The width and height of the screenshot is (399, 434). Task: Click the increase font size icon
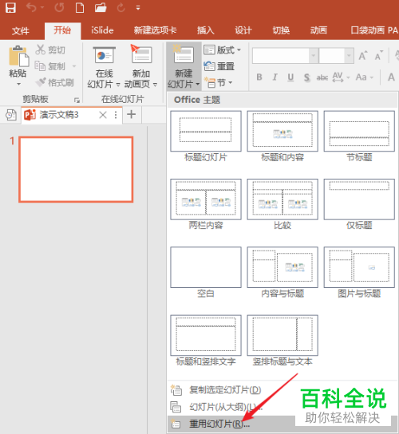click(362, 56)
